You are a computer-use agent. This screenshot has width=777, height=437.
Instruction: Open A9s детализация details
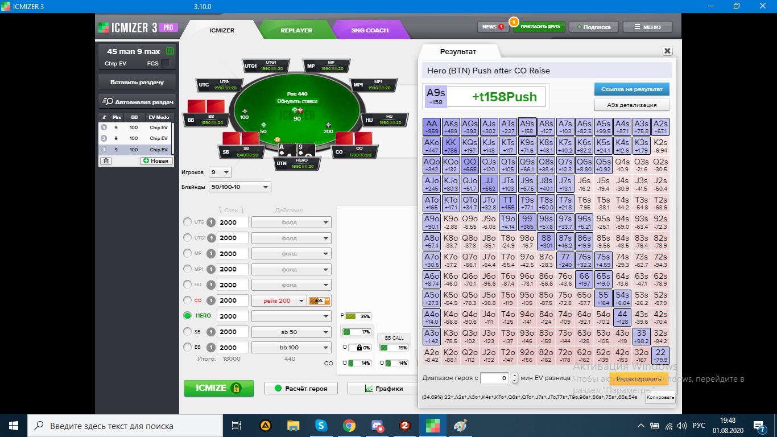(x=632, y=105)
